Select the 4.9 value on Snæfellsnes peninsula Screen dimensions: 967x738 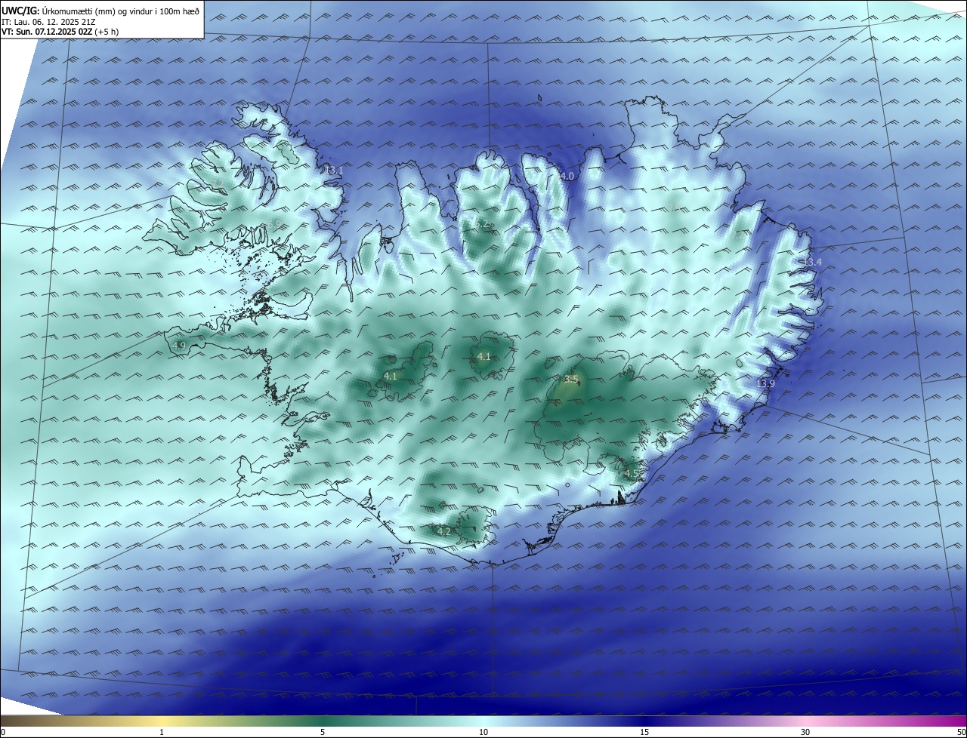click(179, 346)
